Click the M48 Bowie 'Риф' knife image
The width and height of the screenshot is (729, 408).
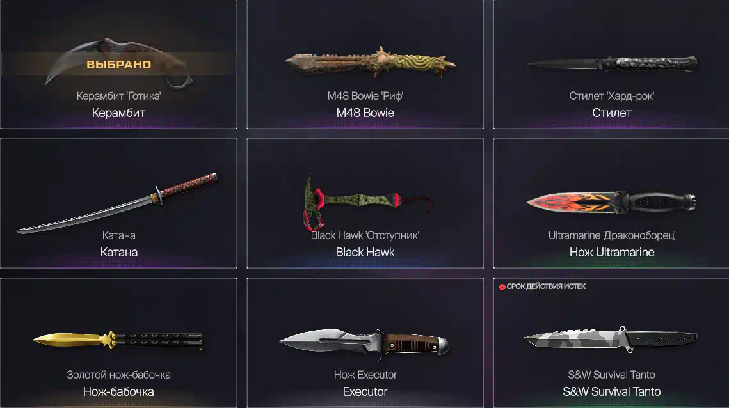[x=371, y=63]
